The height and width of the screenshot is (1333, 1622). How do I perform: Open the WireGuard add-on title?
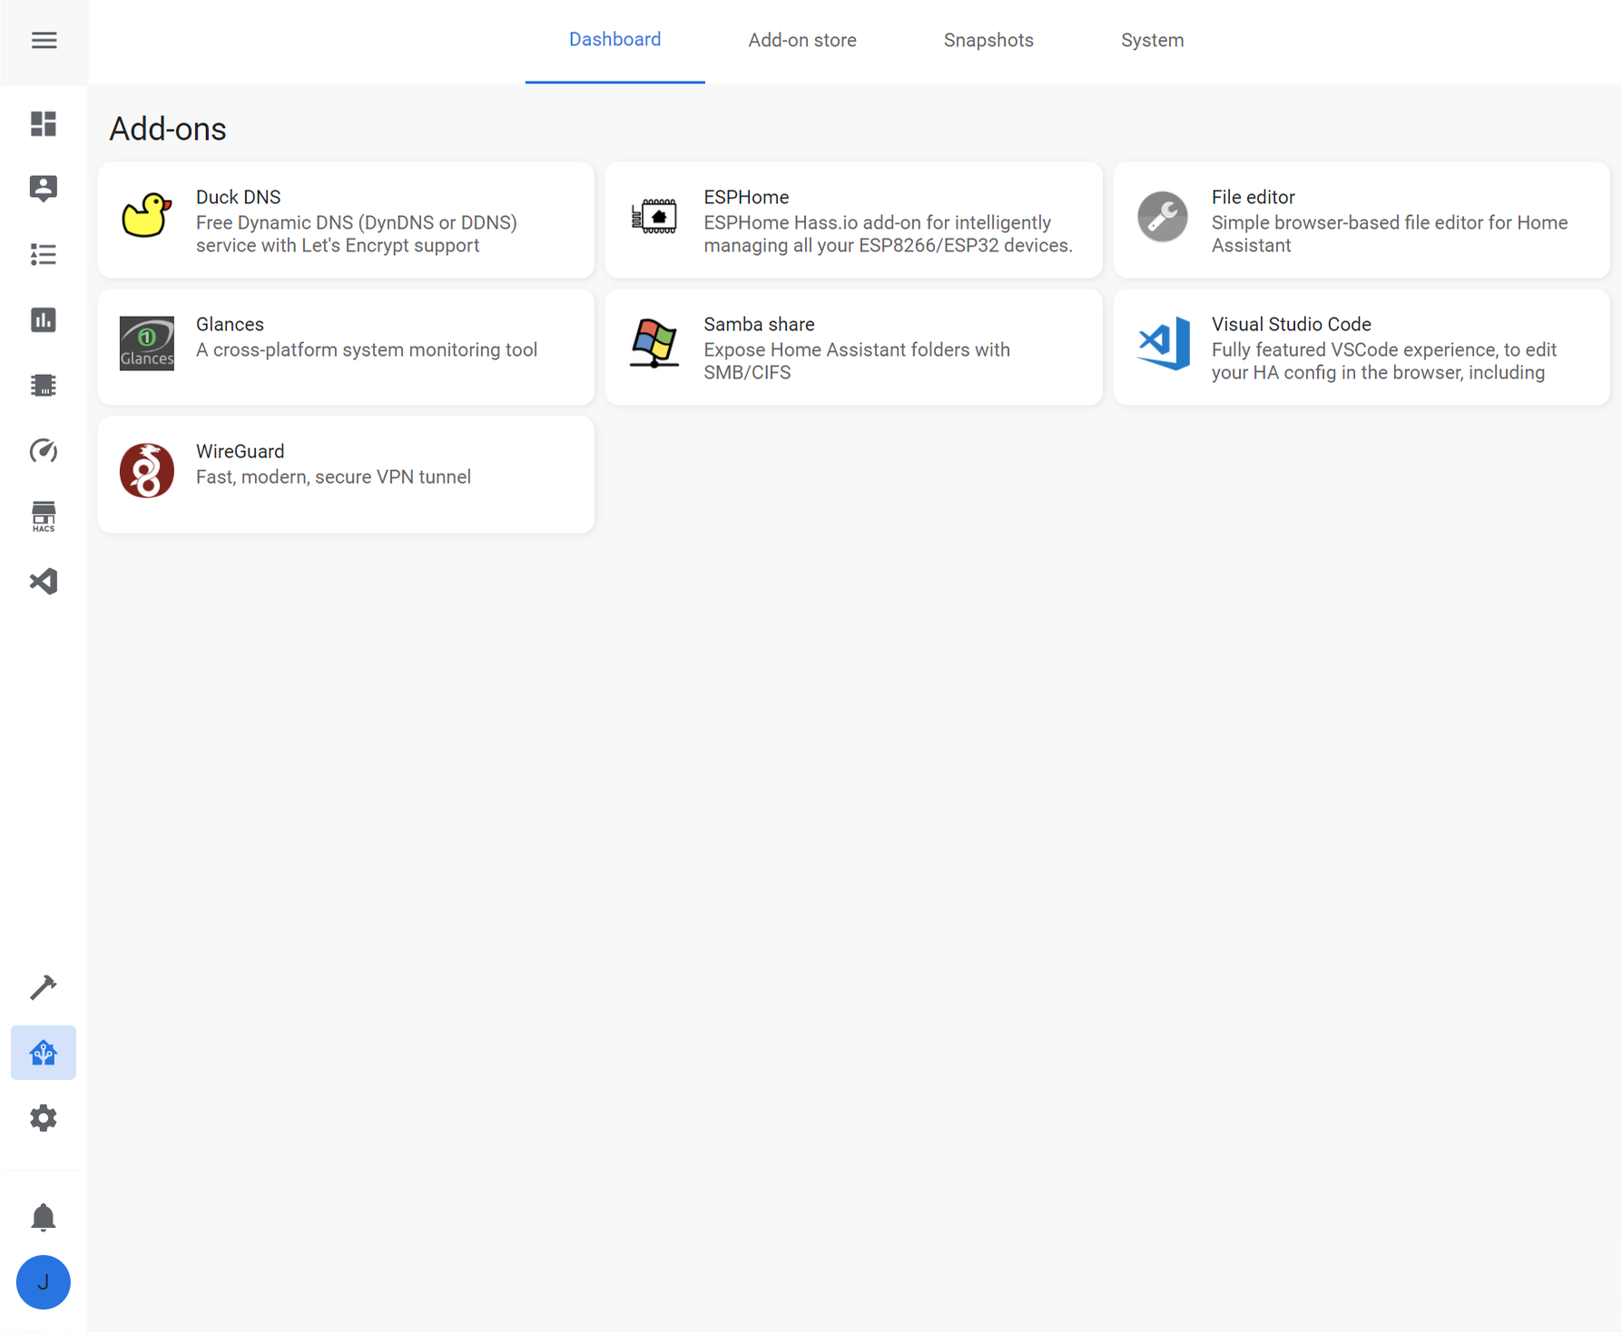coord(241,451)
